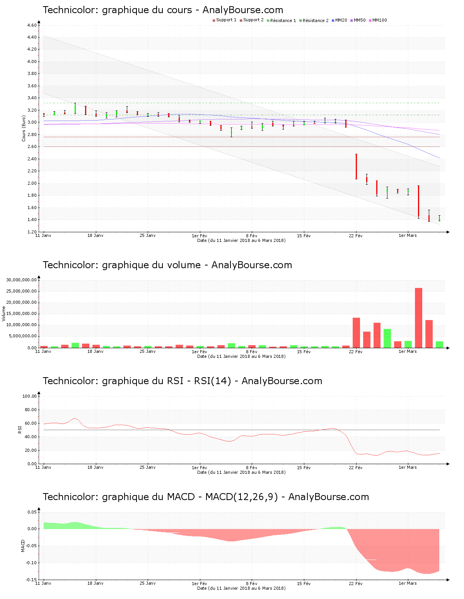Click the 'RSI' vertical axis title
The height and width of the screenshot is (599, 464).
tap(20, 429)
